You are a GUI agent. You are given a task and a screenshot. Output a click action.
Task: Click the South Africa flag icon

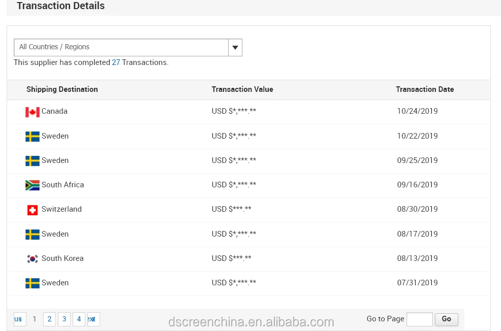[33, 185]
